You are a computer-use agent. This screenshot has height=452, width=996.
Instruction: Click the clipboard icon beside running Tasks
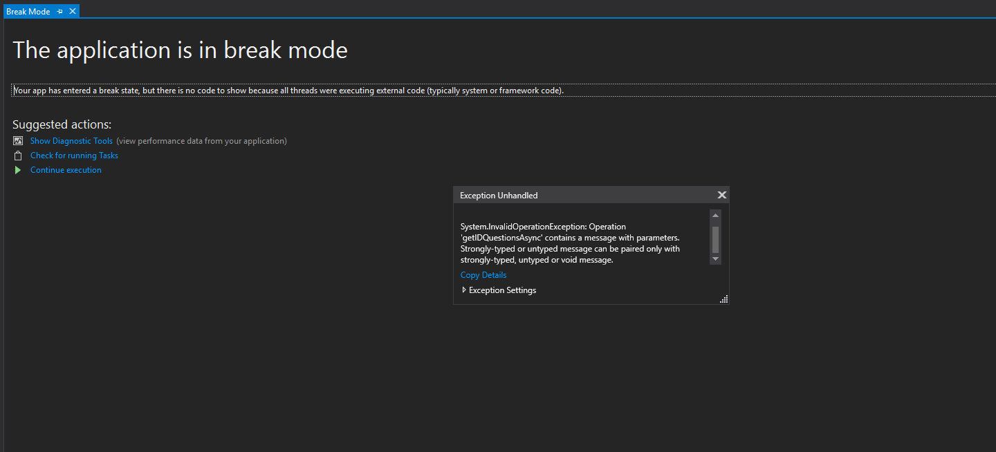(18, 156)
